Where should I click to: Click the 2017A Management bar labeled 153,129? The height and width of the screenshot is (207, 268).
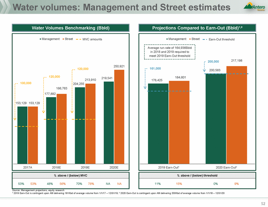[22, 135]
